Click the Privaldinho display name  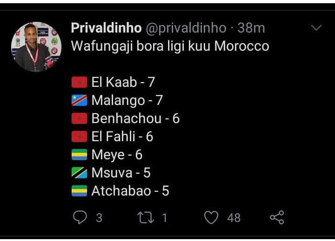click(x=106, y=28)
